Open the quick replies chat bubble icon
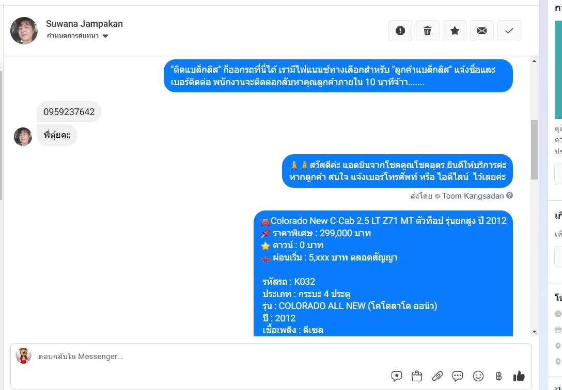562x390 pixels. [x=457, y=376]
